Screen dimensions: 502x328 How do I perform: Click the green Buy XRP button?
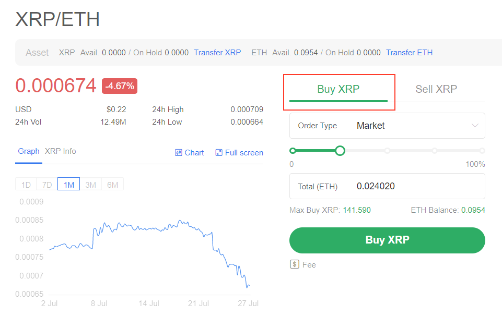click(387, 240)
